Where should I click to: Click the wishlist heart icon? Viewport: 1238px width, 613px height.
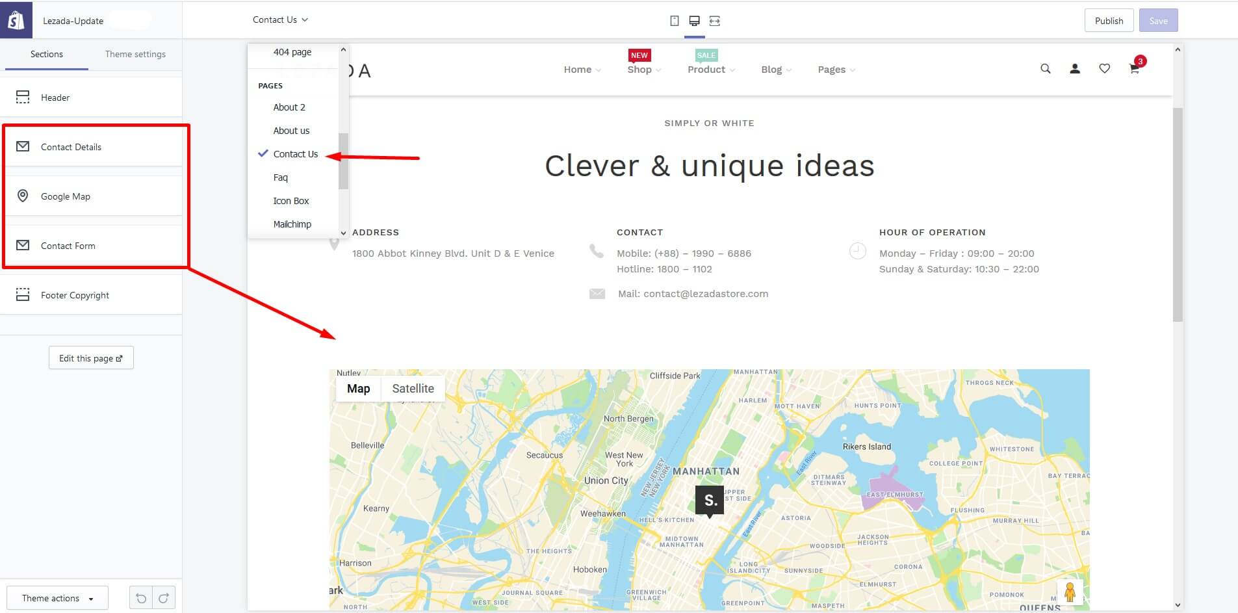click(x=1104, y=68)
